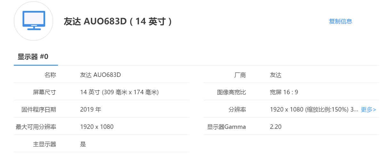Click the Gamma value 2.20
The width and height of the screenshot is (388, 167).
276,127
